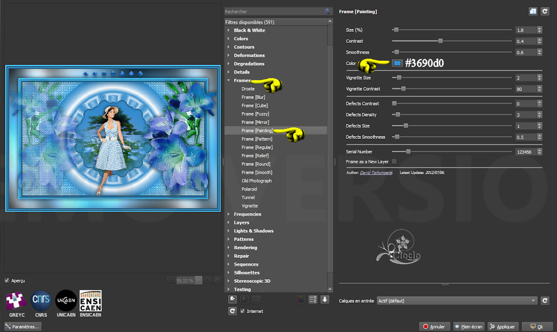Image resolution: width=557 pixels, height=332 pixels.
Task: Enable the Frame as a New Layer checkbox
Action: (394, 161)
